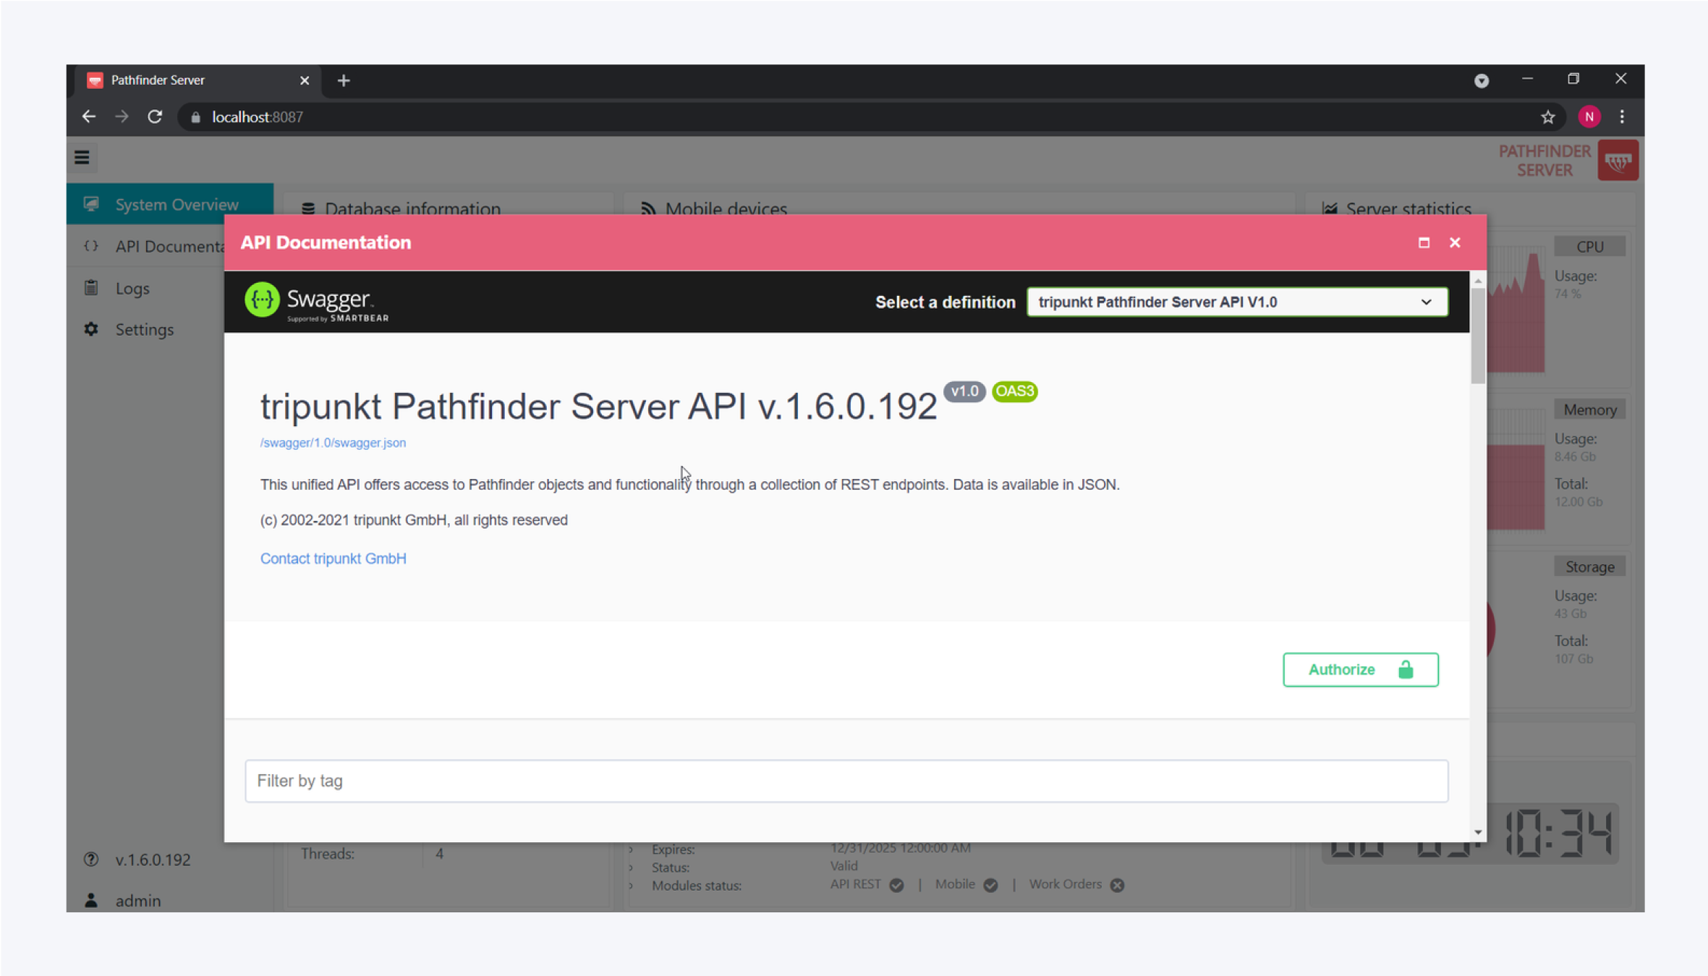
Task: Click the Logs clipboard icon
Action: pyautogui.click(x=91, y=287)
